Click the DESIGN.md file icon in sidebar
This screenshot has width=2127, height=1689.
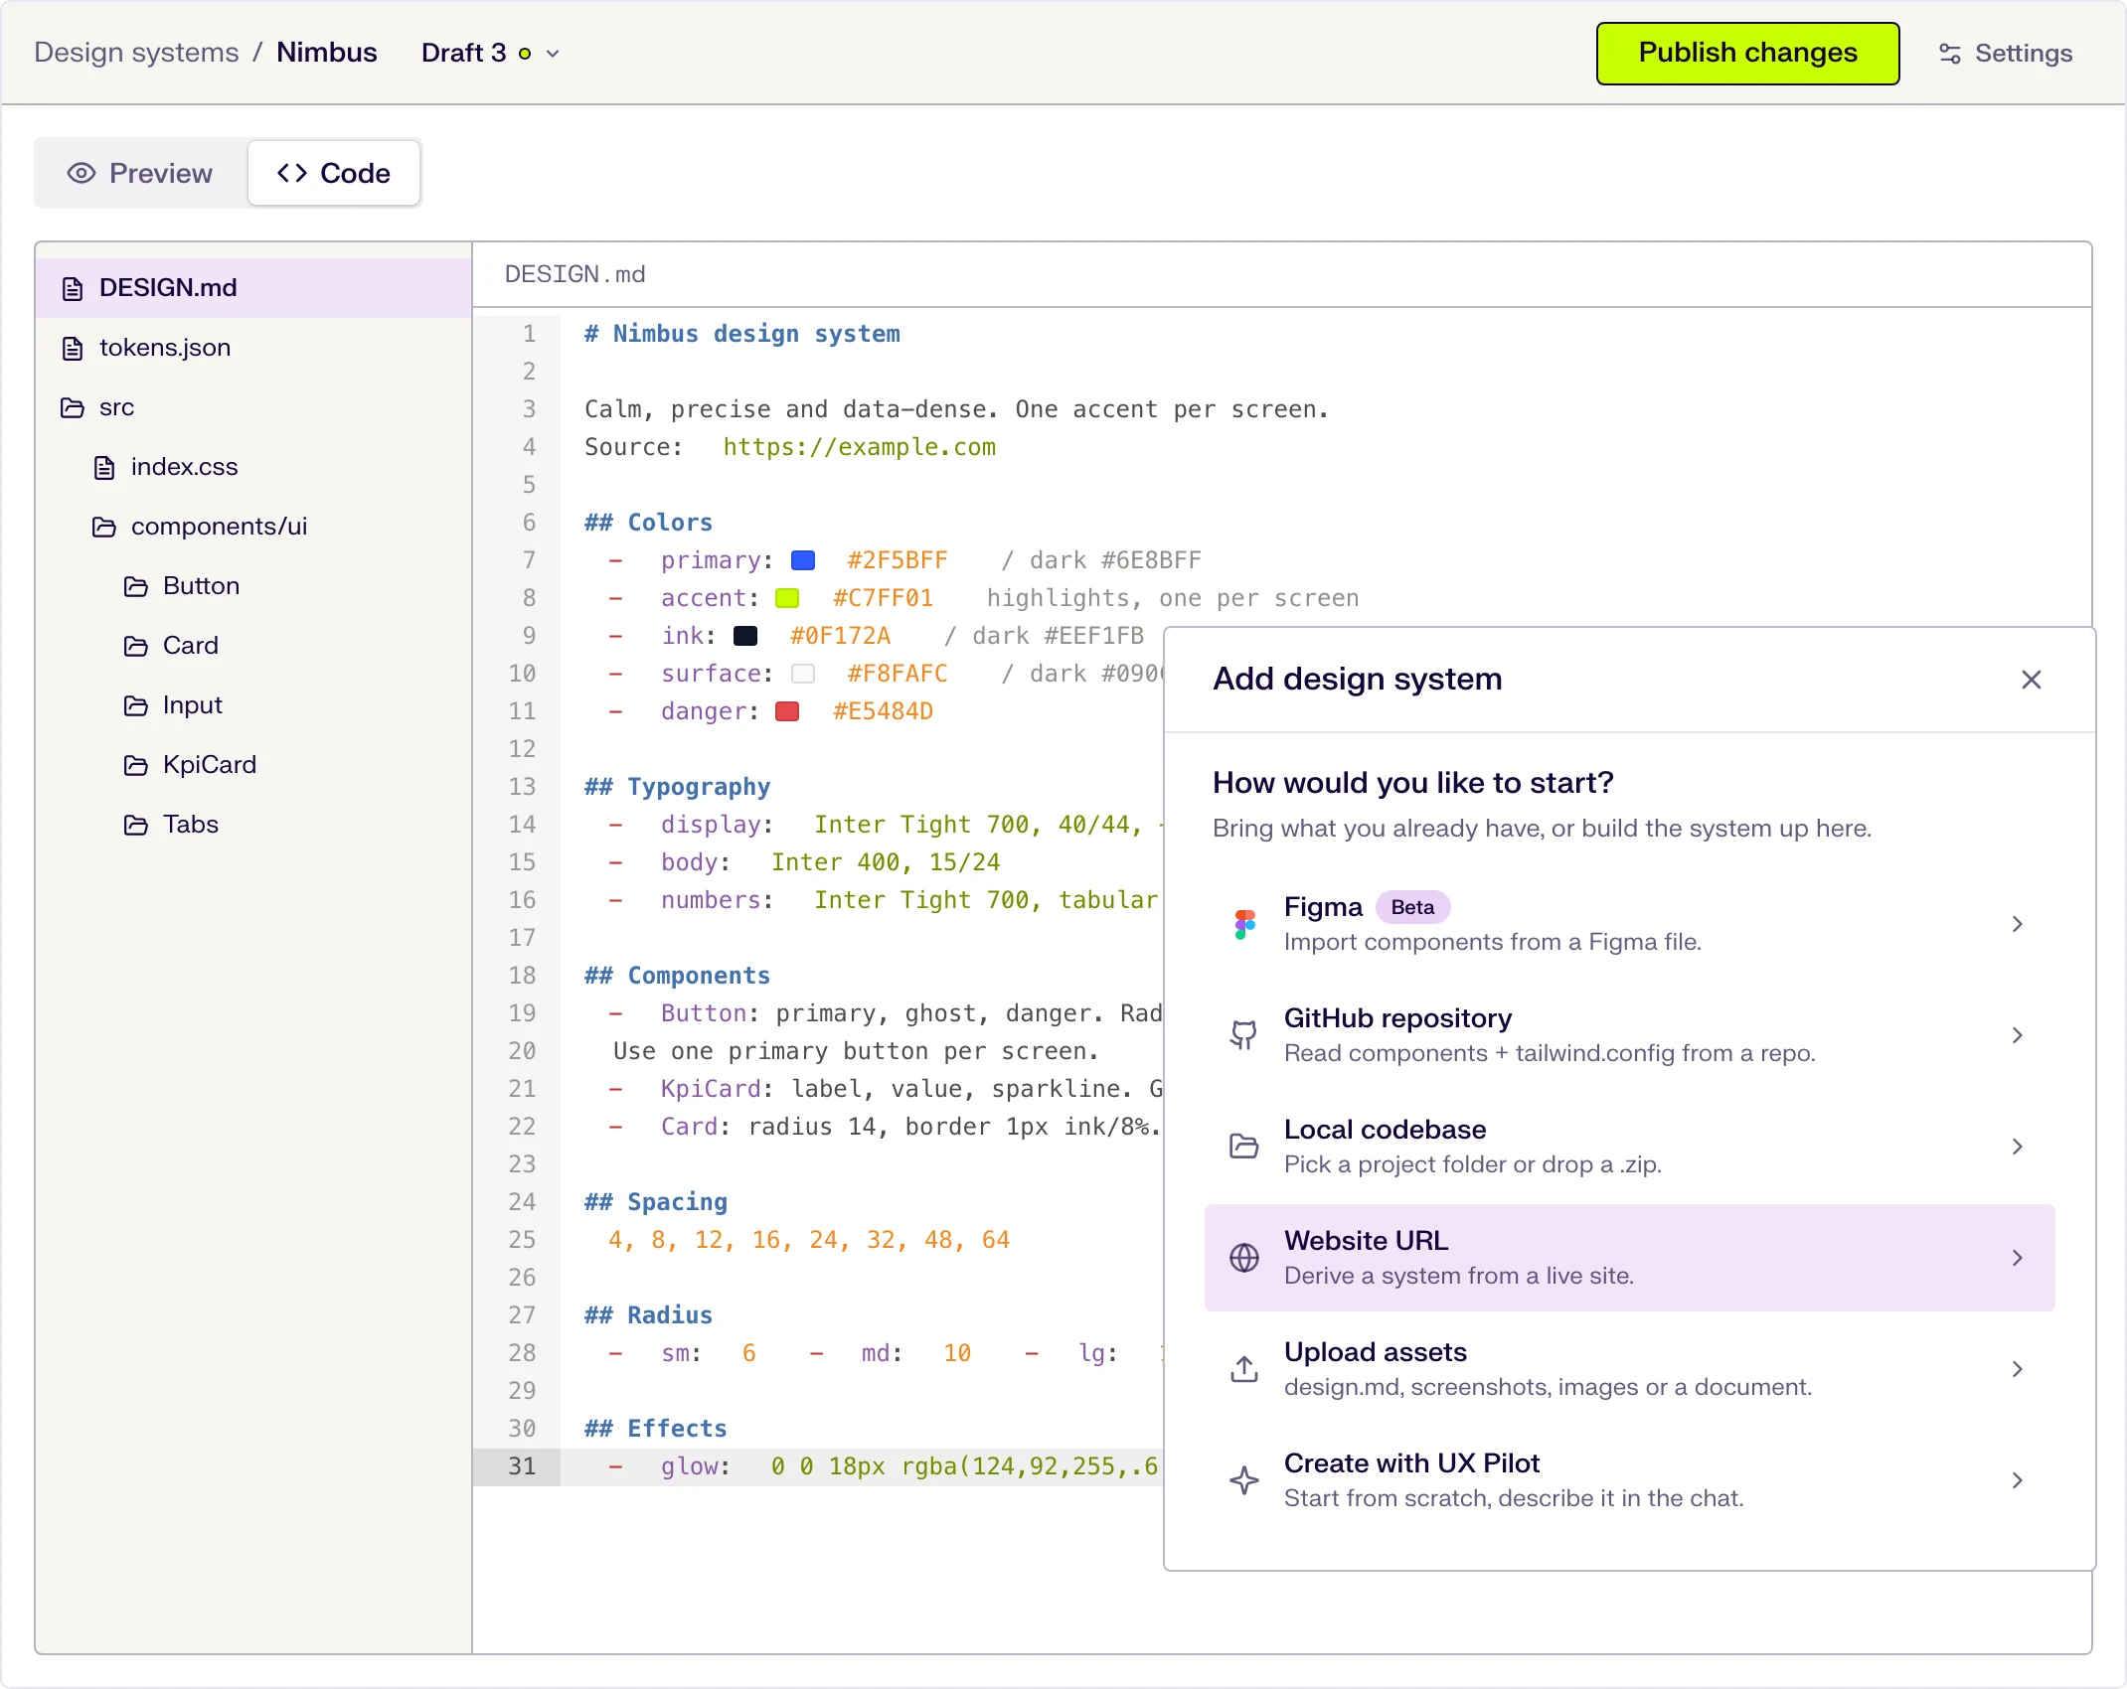point(73,288)
